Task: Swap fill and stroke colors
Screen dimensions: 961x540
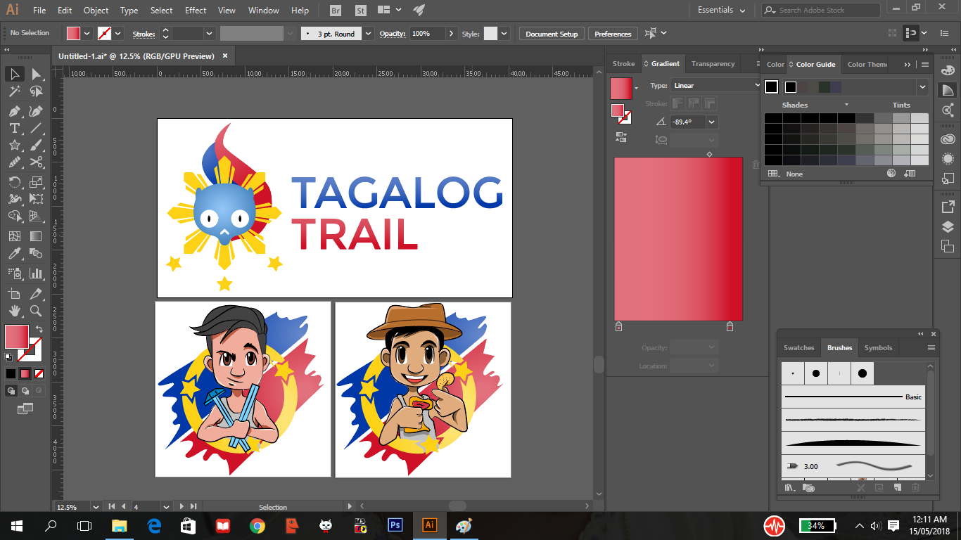Action: 39,328
